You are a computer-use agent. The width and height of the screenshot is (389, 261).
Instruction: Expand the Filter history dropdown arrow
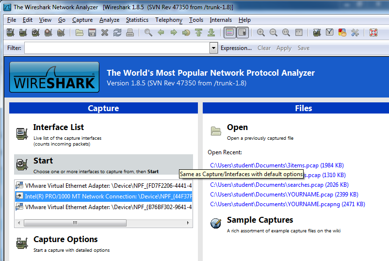pos(213,48)
